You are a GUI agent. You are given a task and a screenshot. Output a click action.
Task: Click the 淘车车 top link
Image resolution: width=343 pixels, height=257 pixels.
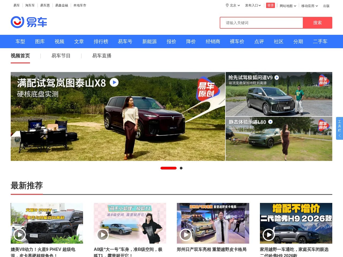coord(30,5)
